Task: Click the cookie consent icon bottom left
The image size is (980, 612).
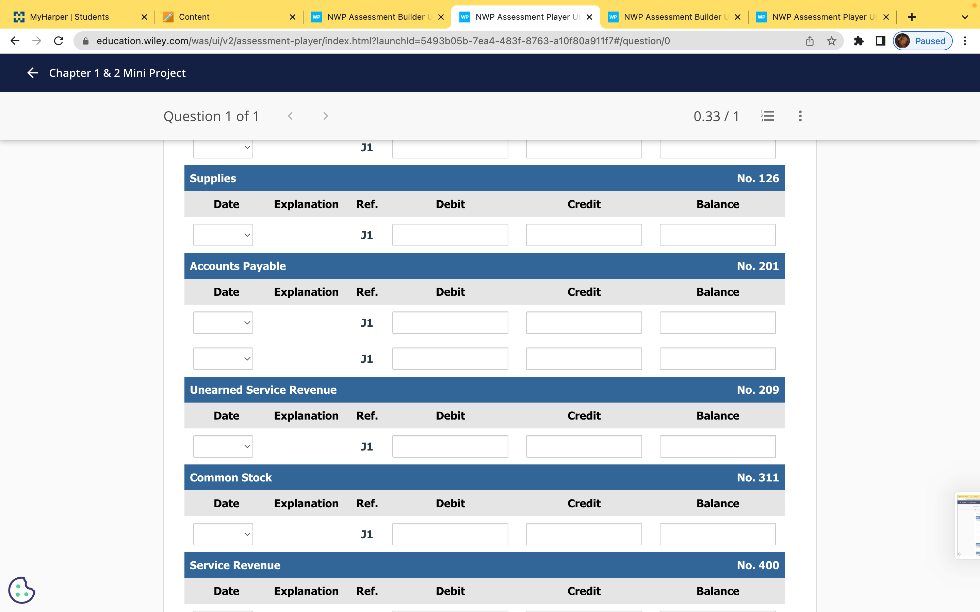Action: [x=22, y=590]
